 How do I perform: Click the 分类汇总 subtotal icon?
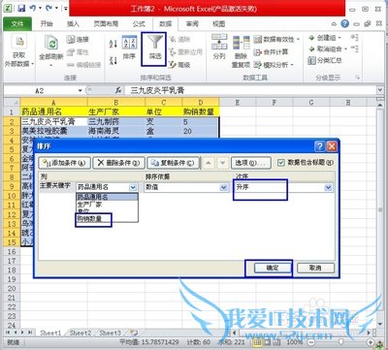311,60
